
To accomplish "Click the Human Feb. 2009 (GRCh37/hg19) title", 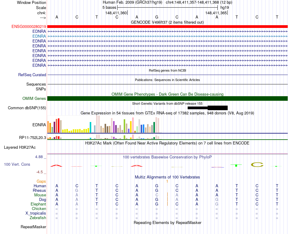I will (x=132, y=2).
